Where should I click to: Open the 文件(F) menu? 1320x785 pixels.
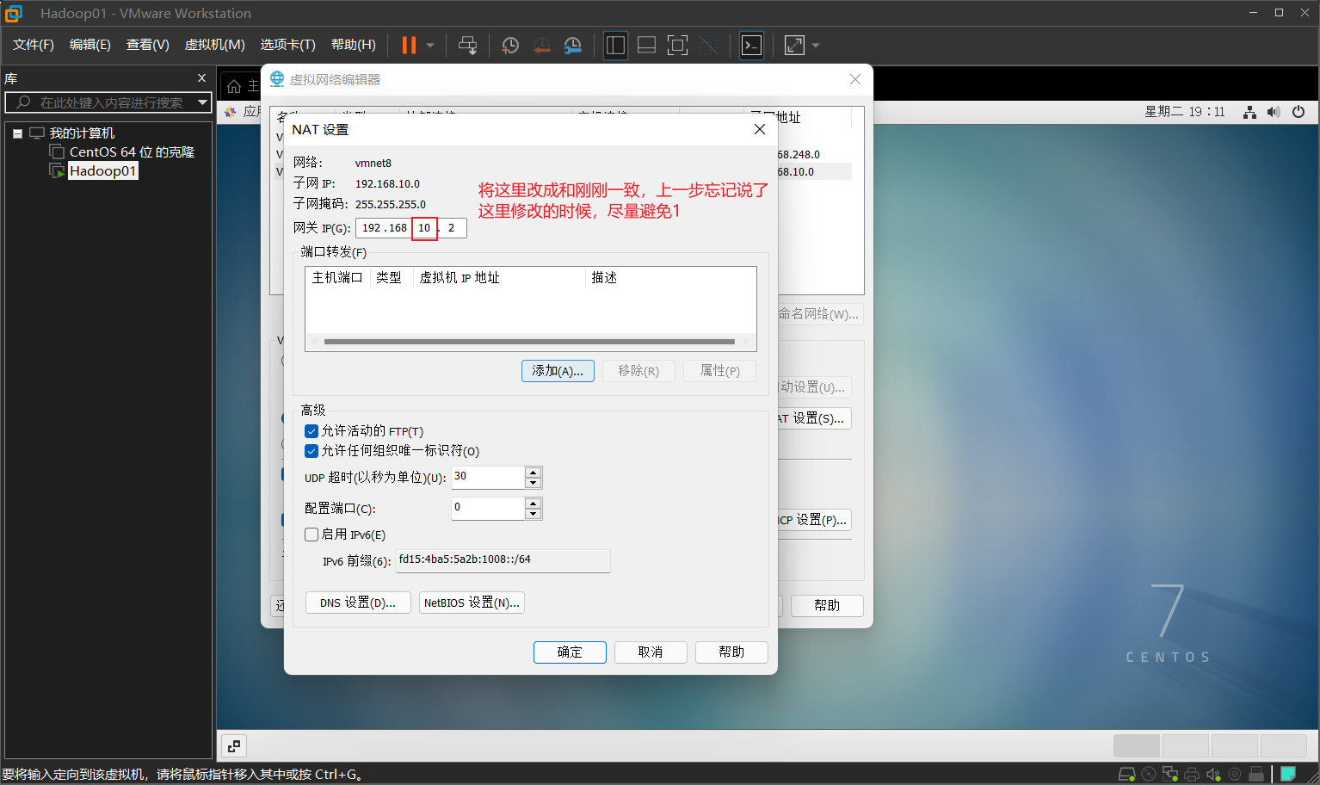pos(34,45)
